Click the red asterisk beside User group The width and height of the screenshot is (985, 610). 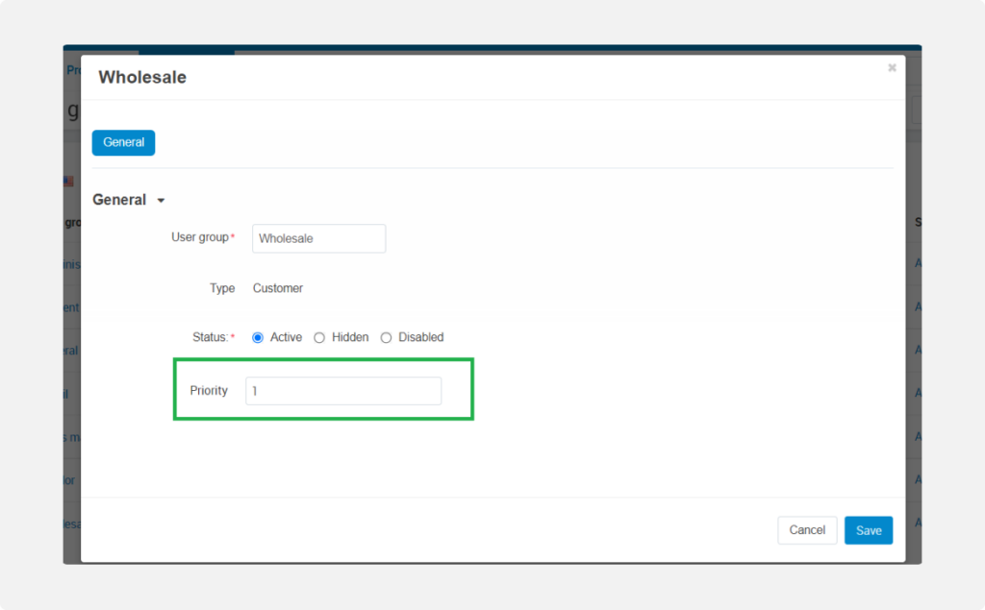click(232, 237)
